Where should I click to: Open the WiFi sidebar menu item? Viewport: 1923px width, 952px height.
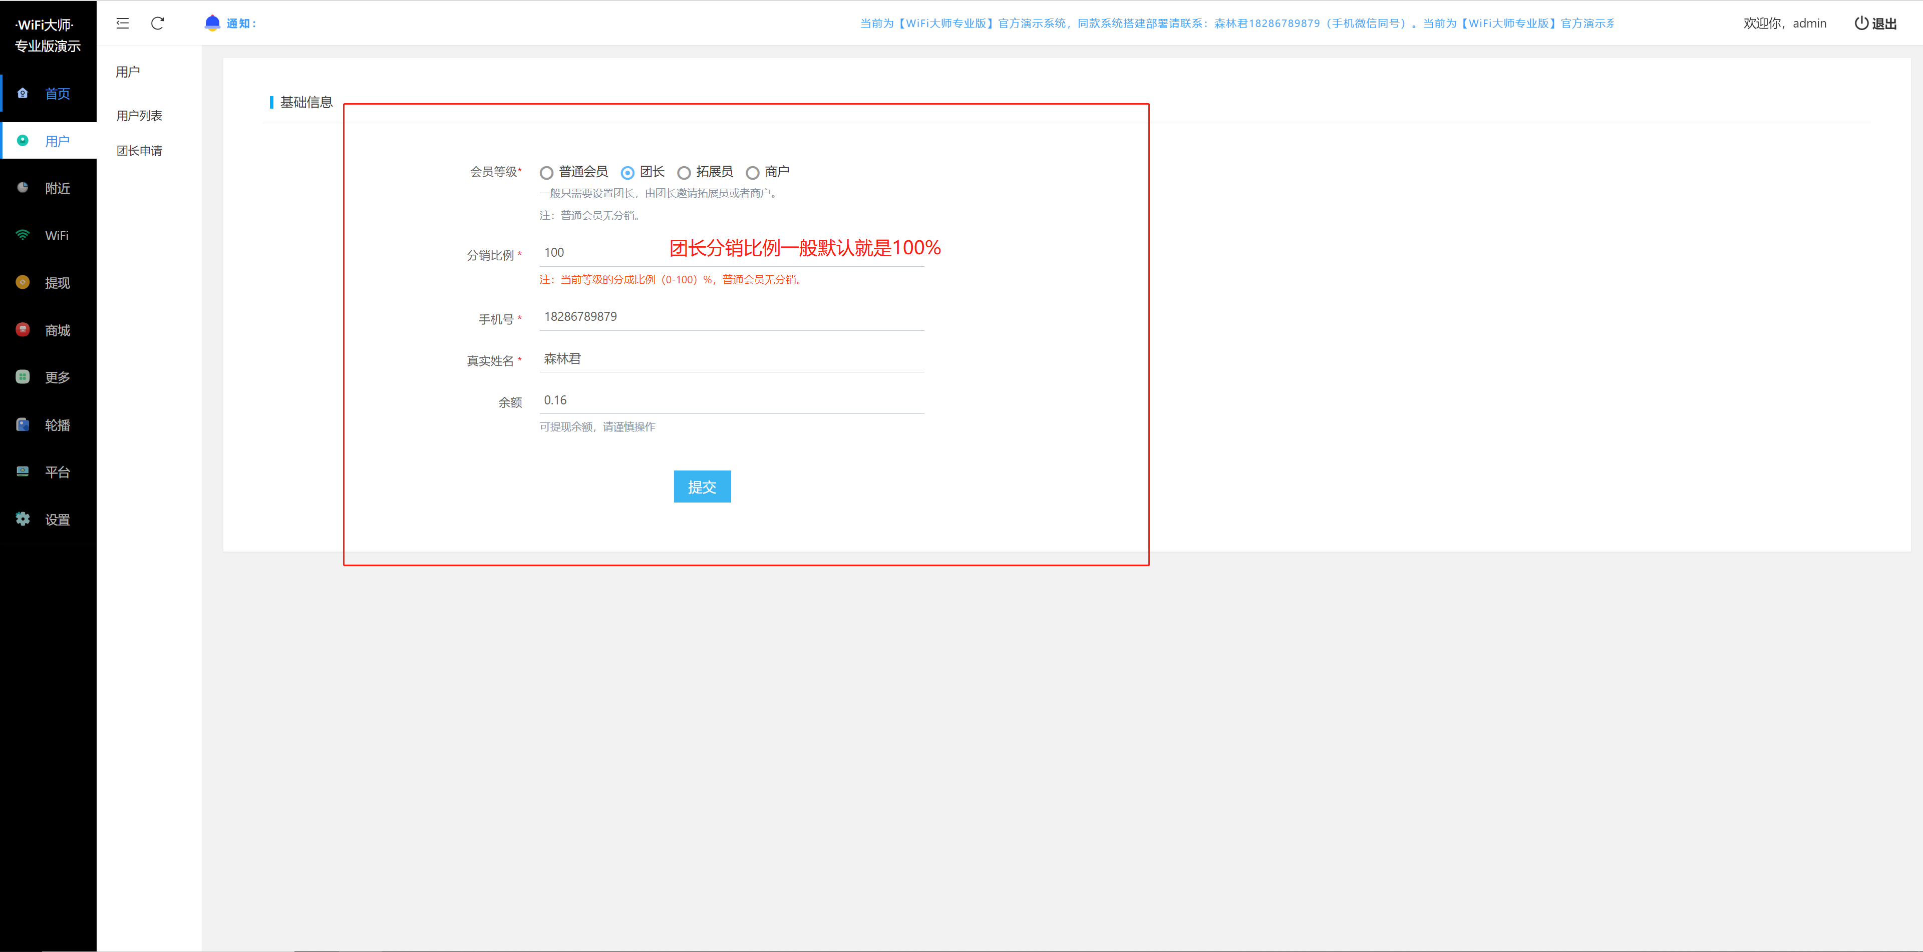tap(49, 235)
